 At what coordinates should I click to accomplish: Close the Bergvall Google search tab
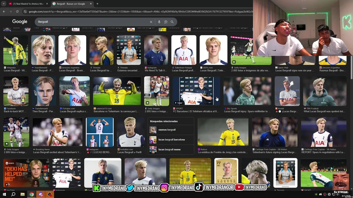tap(91, 4)
